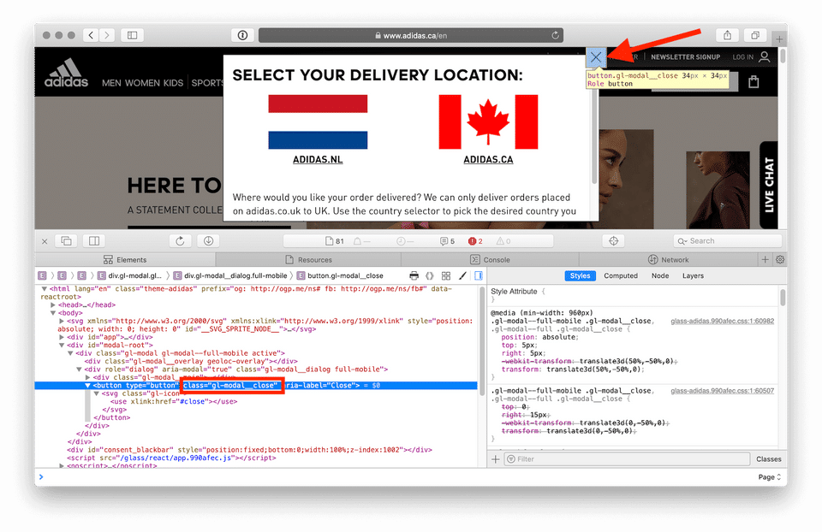This screenshot has width=822, height=532.
Task: Show resource count 81 in dashboard
Action: click(x=335, y=241)
